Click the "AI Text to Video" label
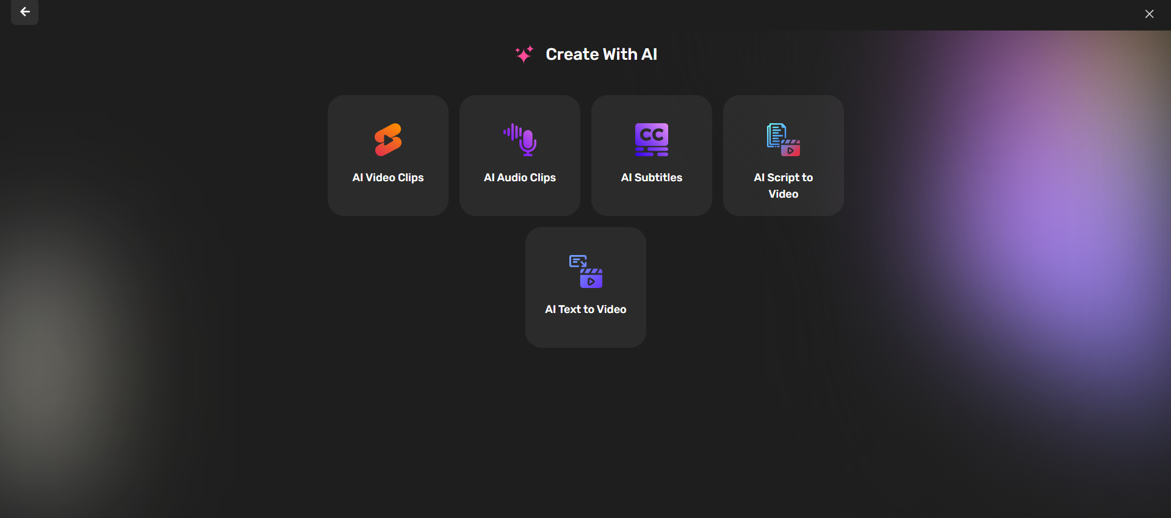The image size is (1171, 518). coord(586,309)
